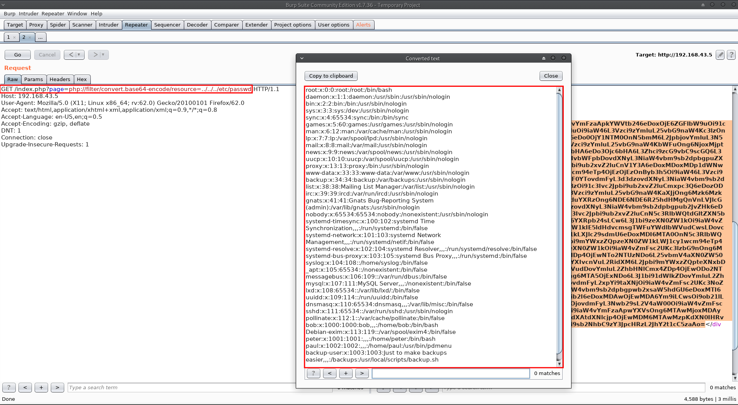
Task: Close the Converted text dialog
Action: click(551, 76)
